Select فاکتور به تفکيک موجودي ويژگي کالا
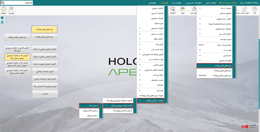This screenshot has width=260, height=132. click(x=118, y=101)
